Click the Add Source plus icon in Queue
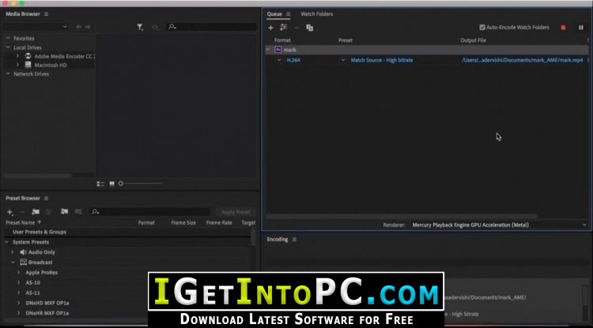Viewport: 593px width, 328px height. pyautogui.click(x=270, y=28)
